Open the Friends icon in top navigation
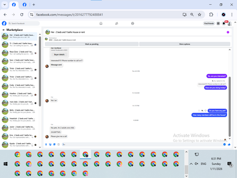This screenshot has height=178, width=237. point(117,23)
